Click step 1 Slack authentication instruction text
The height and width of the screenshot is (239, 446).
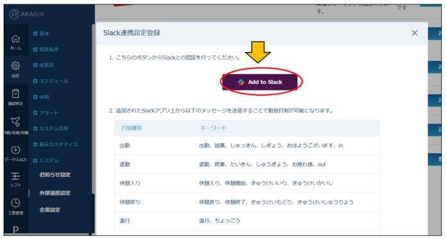click(175, 58)
